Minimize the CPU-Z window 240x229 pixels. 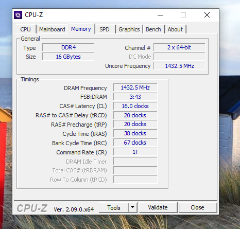click(x=160, y=15)
